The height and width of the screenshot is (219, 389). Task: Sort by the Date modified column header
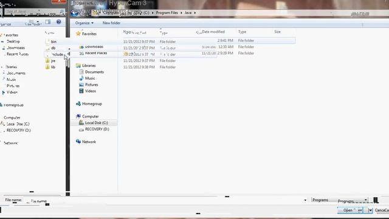coord(213,32)
